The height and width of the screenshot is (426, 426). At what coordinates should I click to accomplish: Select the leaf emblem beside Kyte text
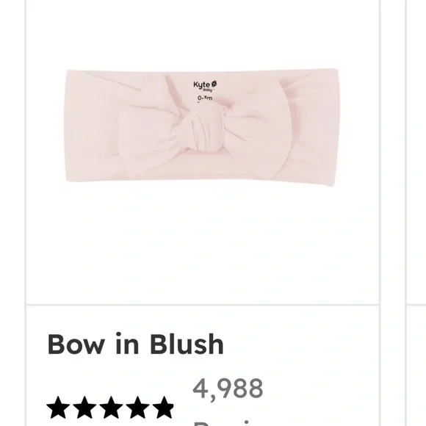click(x=214, y=84)
